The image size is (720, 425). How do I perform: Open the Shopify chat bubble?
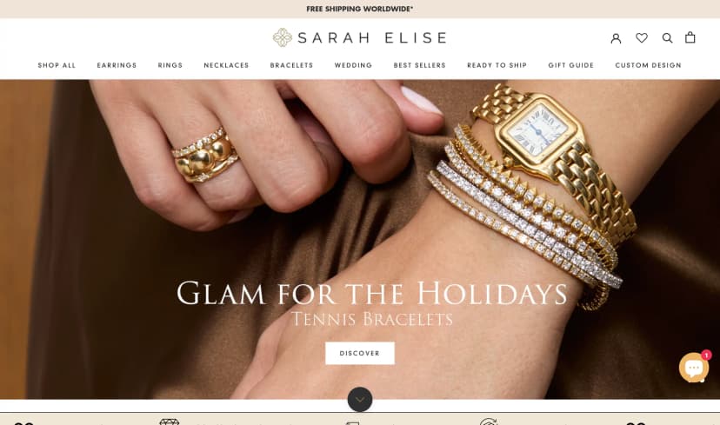point(694,367)
